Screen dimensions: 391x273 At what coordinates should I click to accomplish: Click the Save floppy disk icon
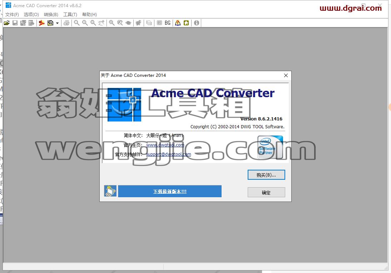tap(15, 23)
